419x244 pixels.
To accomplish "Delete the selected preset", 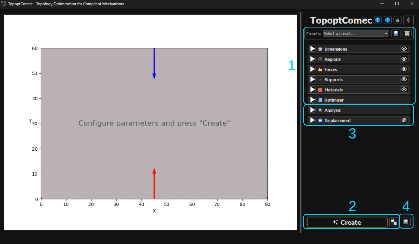I will point(407,33).
